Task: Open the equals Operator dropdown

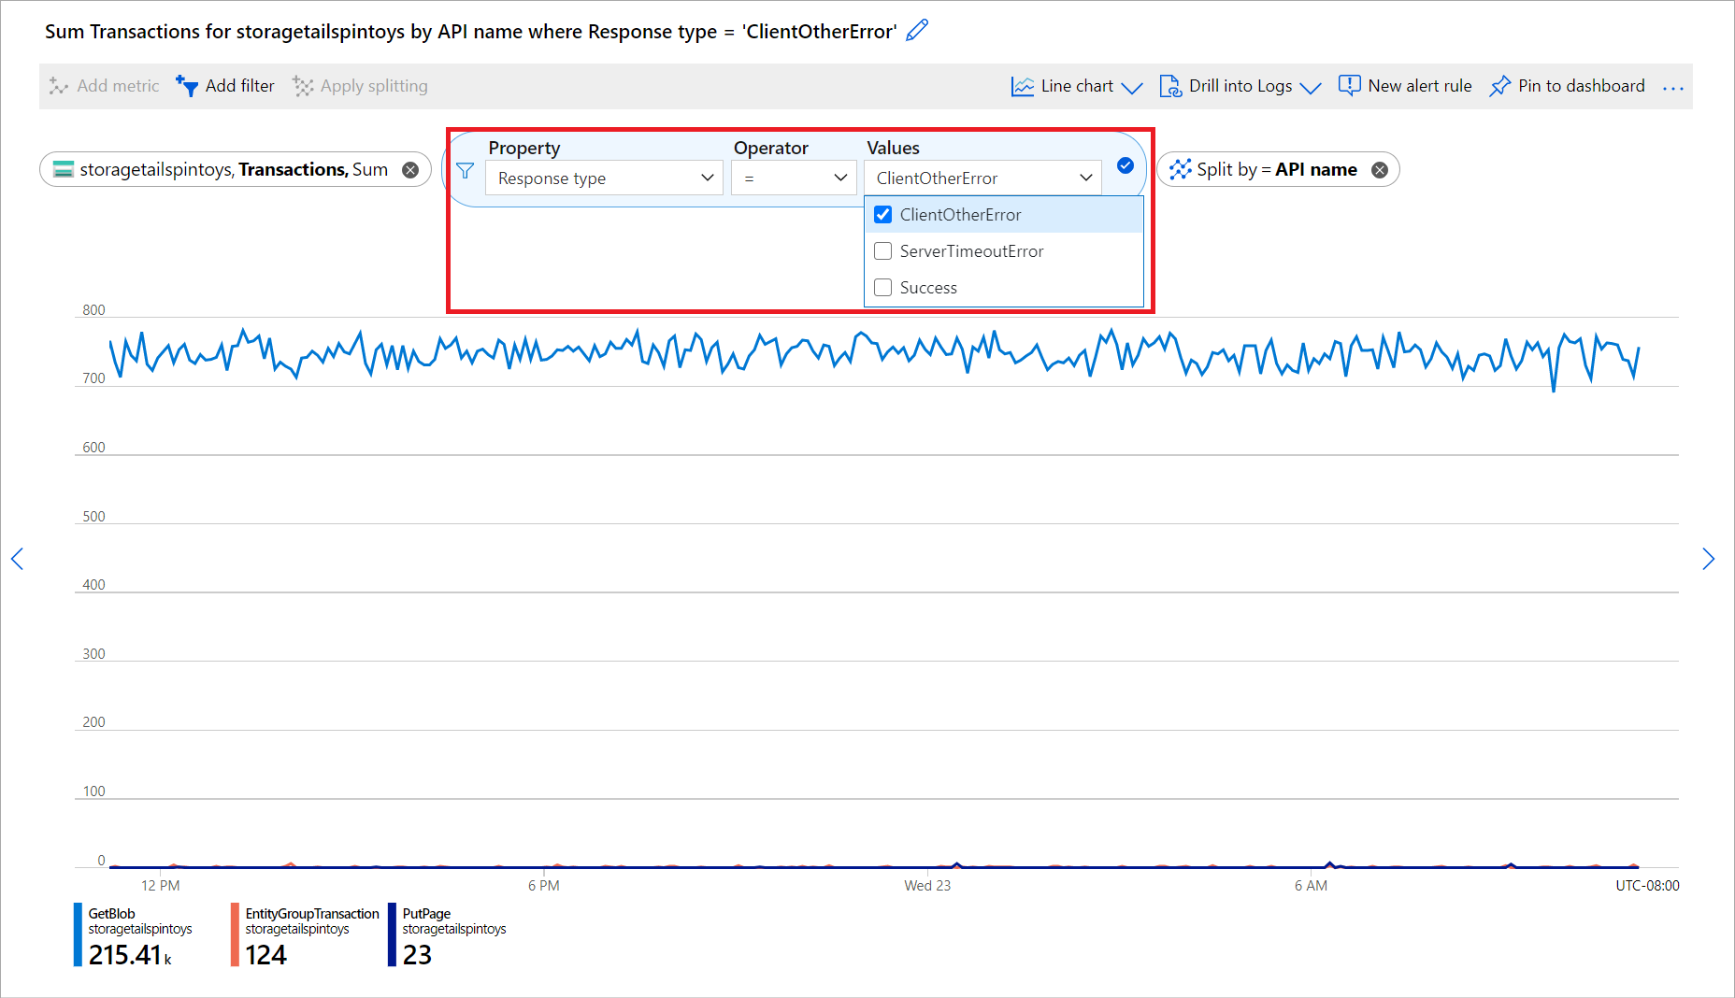Action: tap(794, 178)
